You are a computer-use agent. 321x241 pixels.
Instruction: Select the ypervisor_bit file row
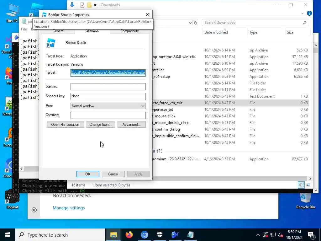[x=230, y=110]
